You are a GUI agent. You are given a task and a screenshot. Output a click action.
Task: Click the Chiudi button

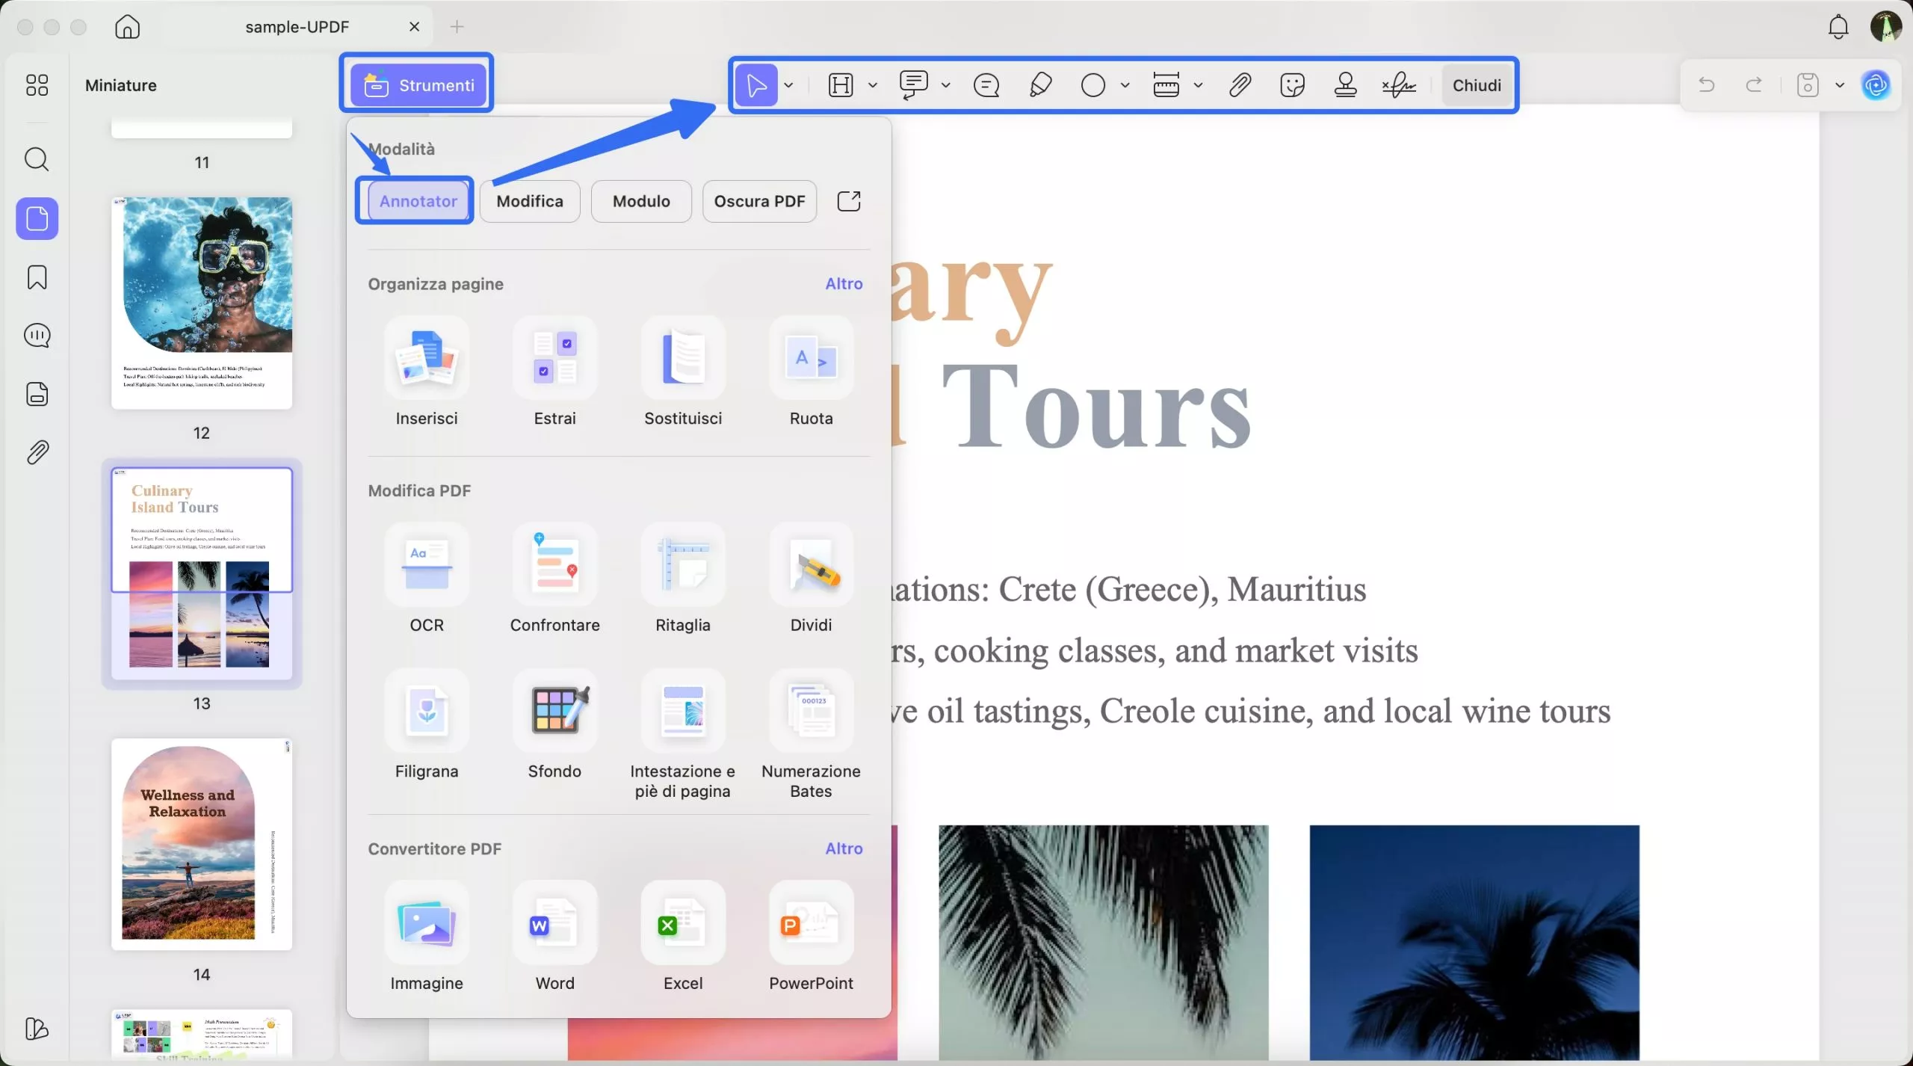[1476, 84]
